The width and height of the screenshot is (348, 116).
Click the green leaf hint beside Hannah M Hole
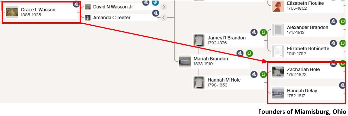[263, 74]
